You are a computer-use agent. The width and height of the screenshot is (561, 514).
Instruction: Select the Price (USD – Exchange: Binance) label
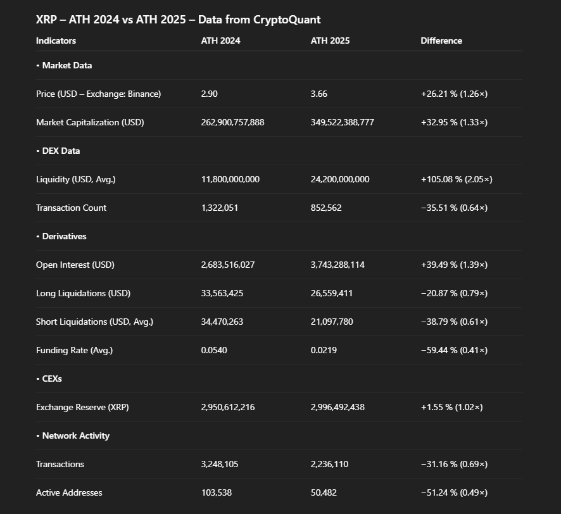(x=98, y=94)
